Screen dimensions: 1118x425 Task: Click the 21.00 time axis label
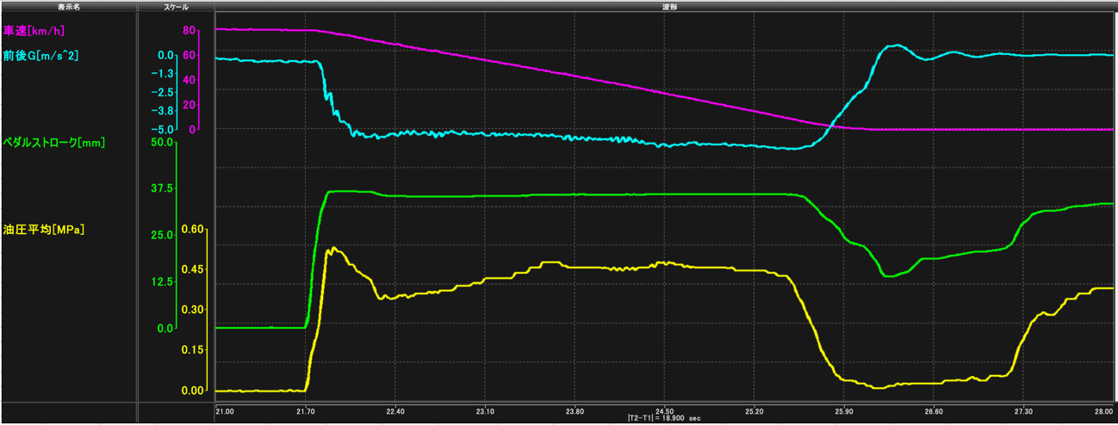227,411
